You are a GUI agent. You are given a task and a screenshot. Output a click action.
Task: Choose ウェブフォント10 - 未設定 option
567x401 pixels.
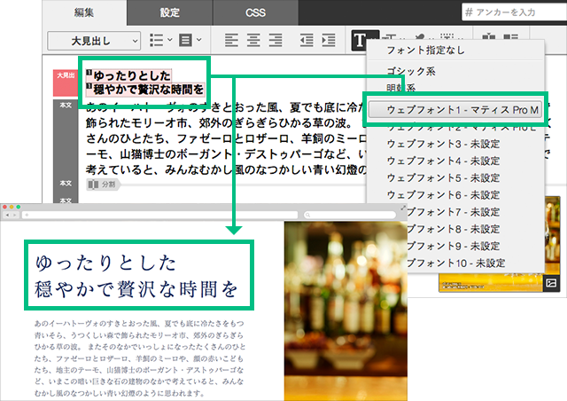[x=452, y=263]
